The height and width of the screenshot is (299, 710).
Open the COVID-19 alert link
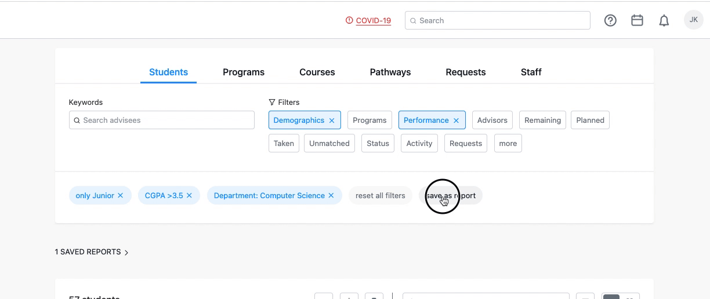[373, 20]
